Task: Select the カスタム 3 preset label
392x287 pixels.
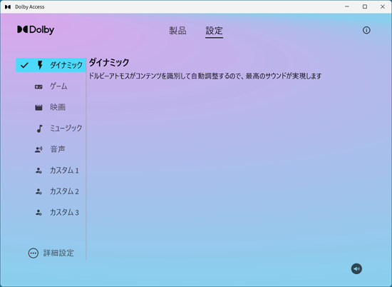Action: point(64,213)
